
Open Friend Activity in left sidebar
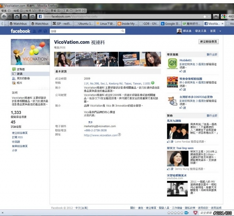point(21,78)
